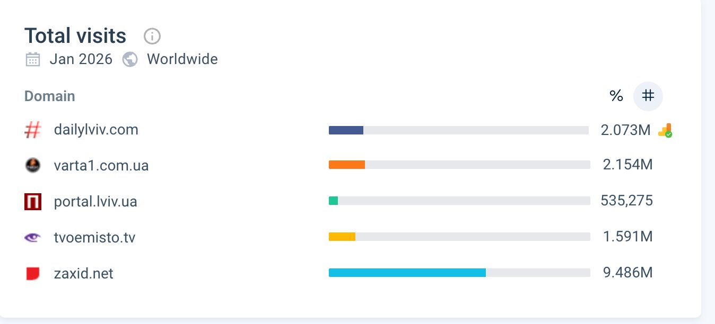Switch to percentage view
Screen dimensions: 715x324
tap(616, 96)
